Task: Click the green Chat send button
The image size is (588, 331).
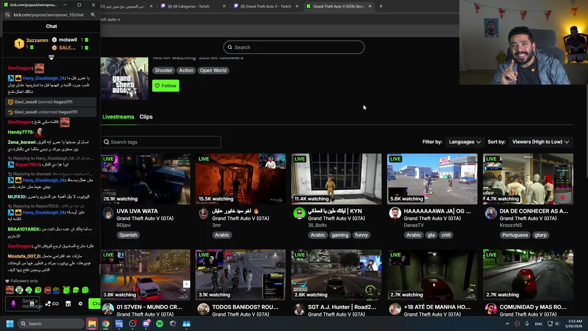Action: pyautogui.click(x=95, y=303)
